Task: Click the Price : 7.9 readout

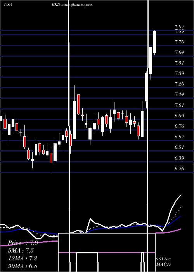Action: click(x=23, y=243)
